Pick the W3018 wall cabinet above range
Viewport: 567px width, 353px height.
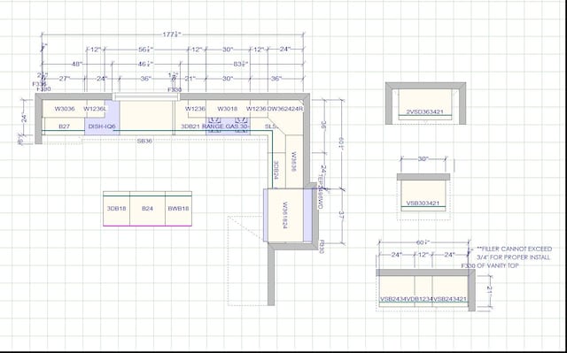(228, 109)
